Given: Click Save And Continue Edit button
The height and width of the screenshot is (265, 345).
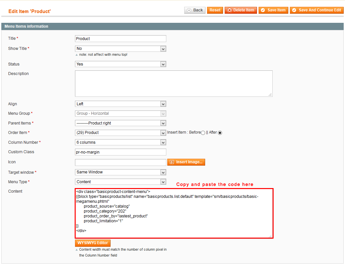Looking at the screenshot, I should tap(317, 10).
